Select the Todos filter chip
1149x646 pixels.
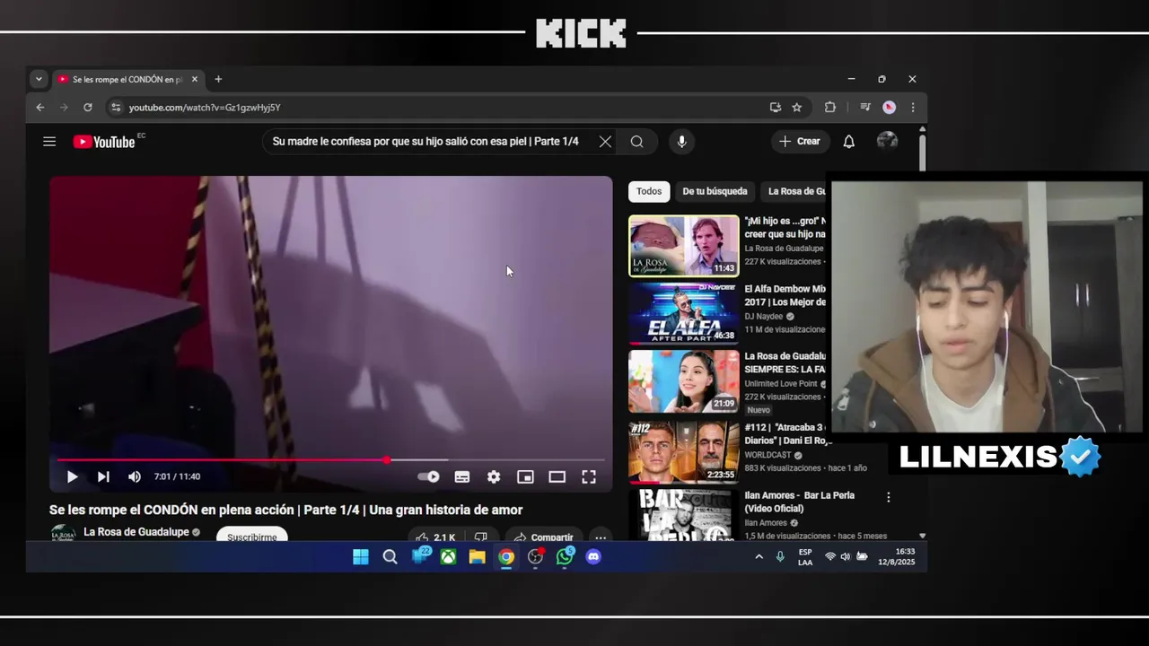coord(649,191)
